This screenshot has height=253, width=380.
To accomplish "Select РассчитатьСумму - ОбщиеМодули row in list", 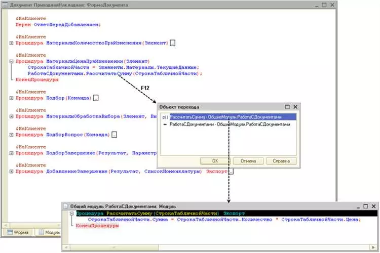I will click(228, 117).
